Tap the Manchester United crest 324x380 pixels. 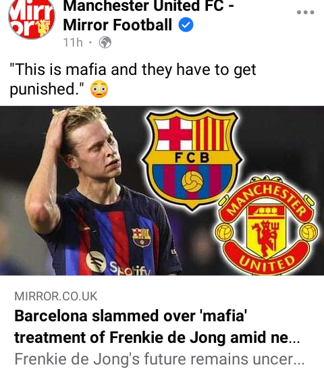tap(266, 225)
